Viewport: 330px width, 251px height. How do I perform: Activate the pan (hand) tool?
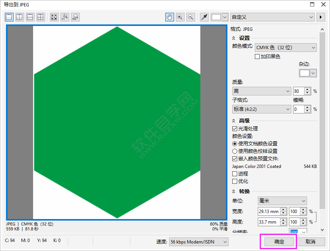point(170,17)
